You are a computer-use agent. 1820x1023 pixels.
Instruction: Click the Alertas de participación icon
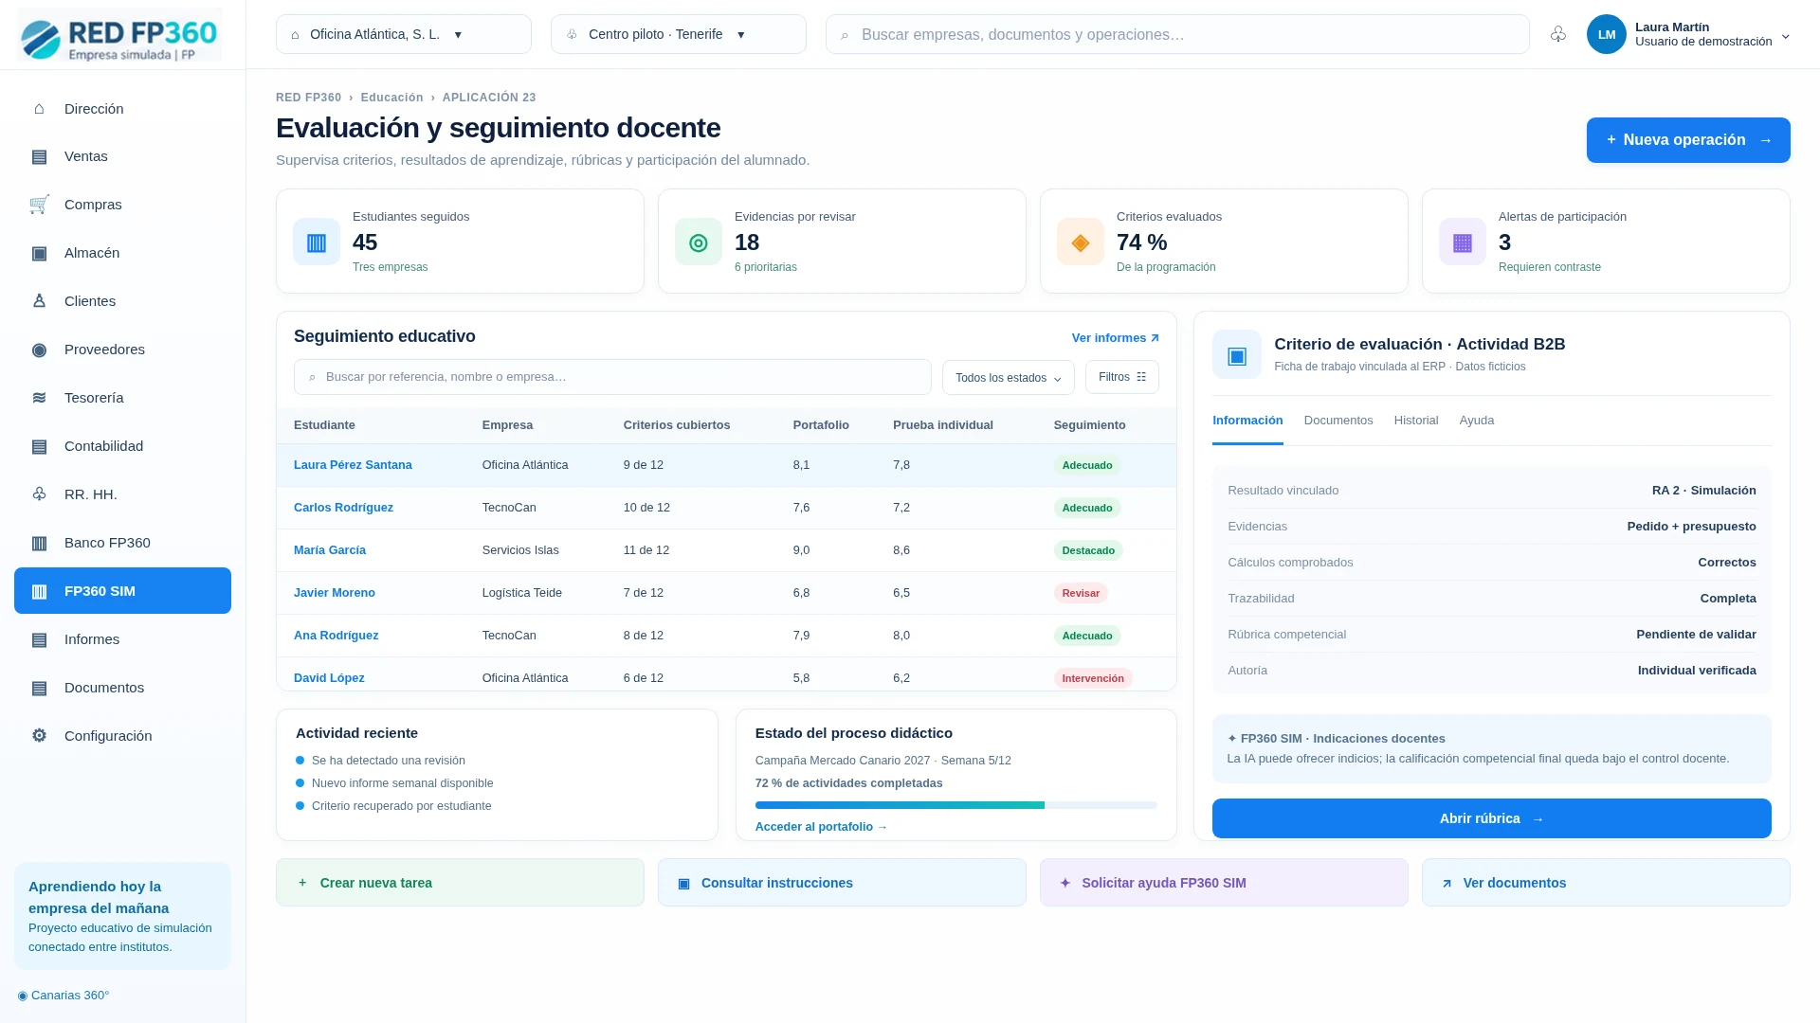tap(1463, 242)
